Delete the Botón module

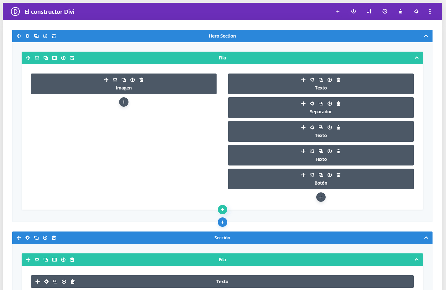338,175
